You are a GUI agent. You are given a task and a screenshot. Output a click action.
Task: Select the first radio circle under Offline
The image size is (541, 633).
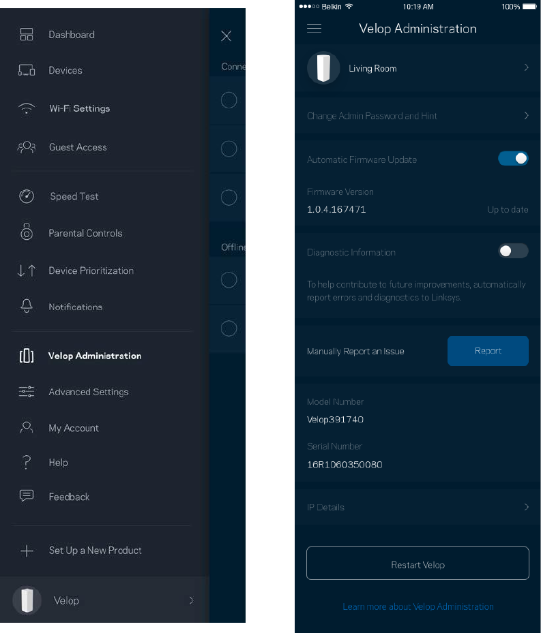[x=229, y=280]
